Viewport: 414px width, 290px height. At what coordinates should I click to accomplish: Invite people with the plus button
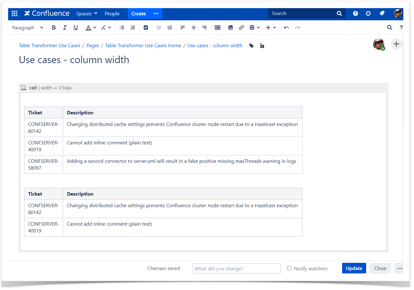(x=396, y=44)
